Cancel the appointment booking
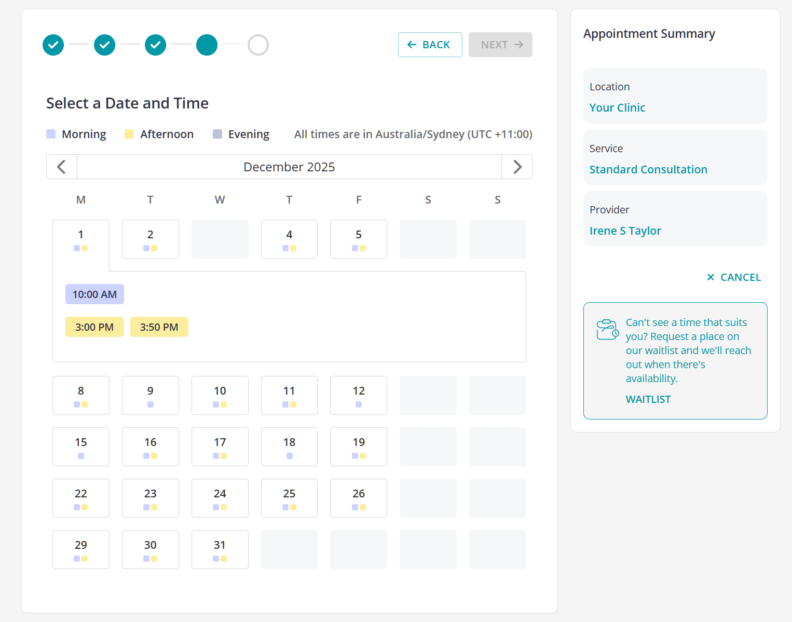The height and width of the screenshot is (622, 792). pos(734,277)
